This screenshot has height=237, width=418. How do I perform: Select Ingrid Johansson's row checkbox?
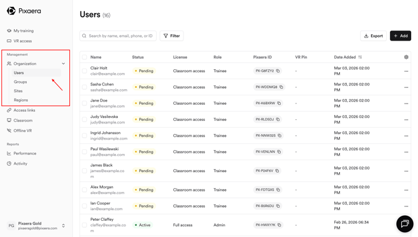[84, 135]
